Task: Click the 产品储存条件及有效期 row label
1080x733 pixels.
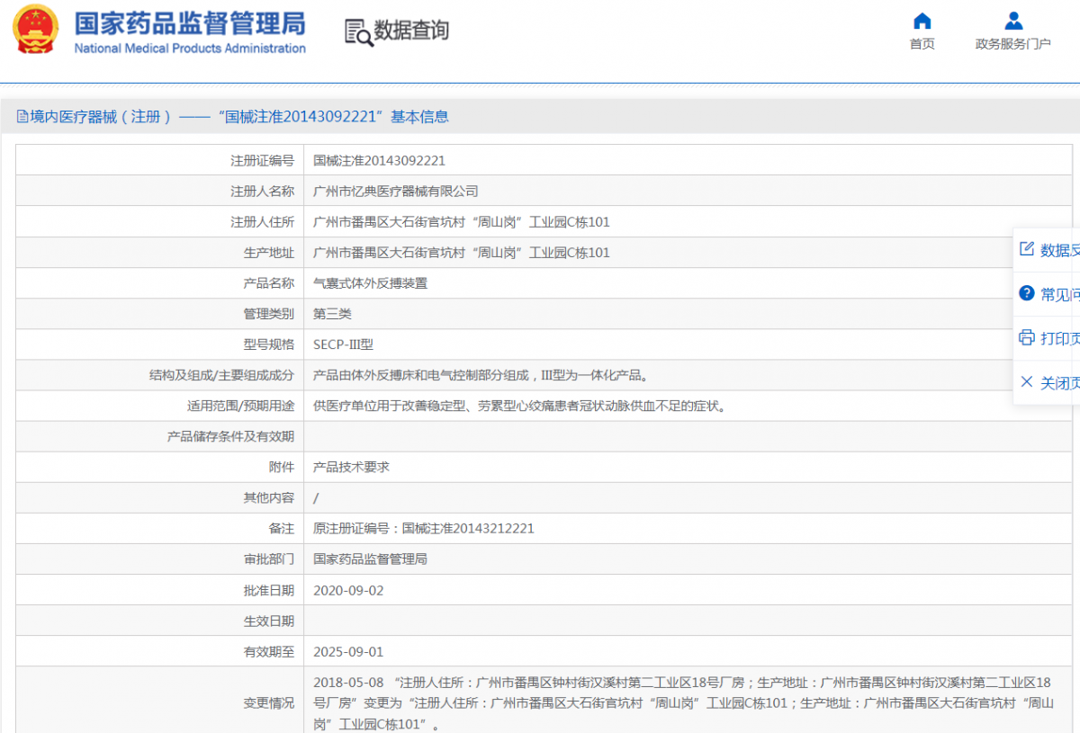Action: pyautogui.click(x=230, y=436)
